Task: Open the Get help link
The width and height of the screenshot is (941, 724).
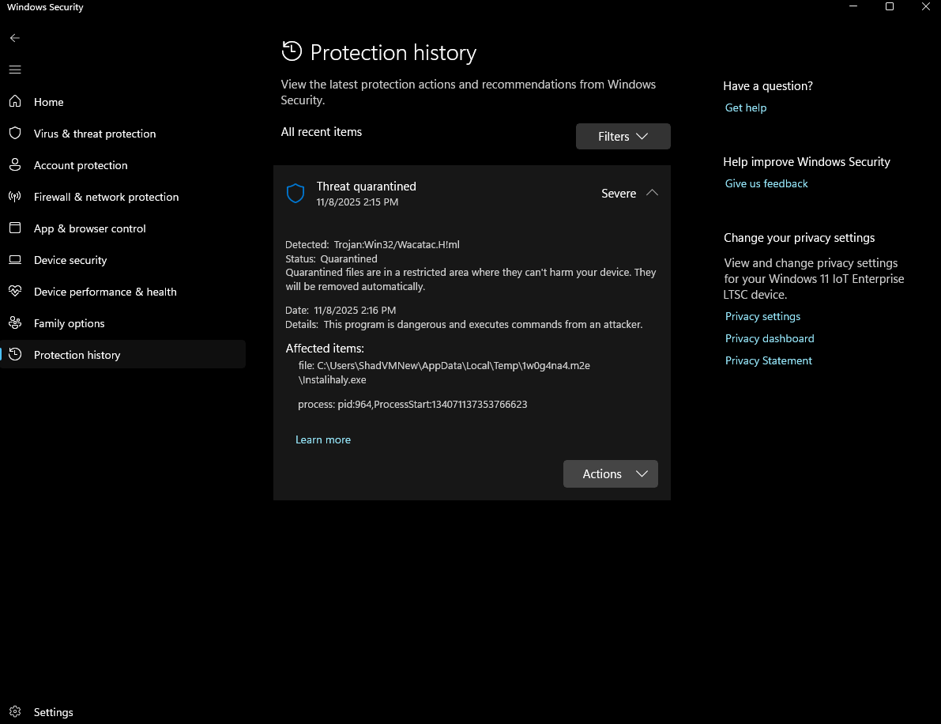Action: pos(746,108)
